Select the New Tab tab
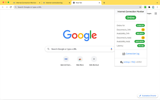This screenshot has height=100, width=160. tap(86, 3)
